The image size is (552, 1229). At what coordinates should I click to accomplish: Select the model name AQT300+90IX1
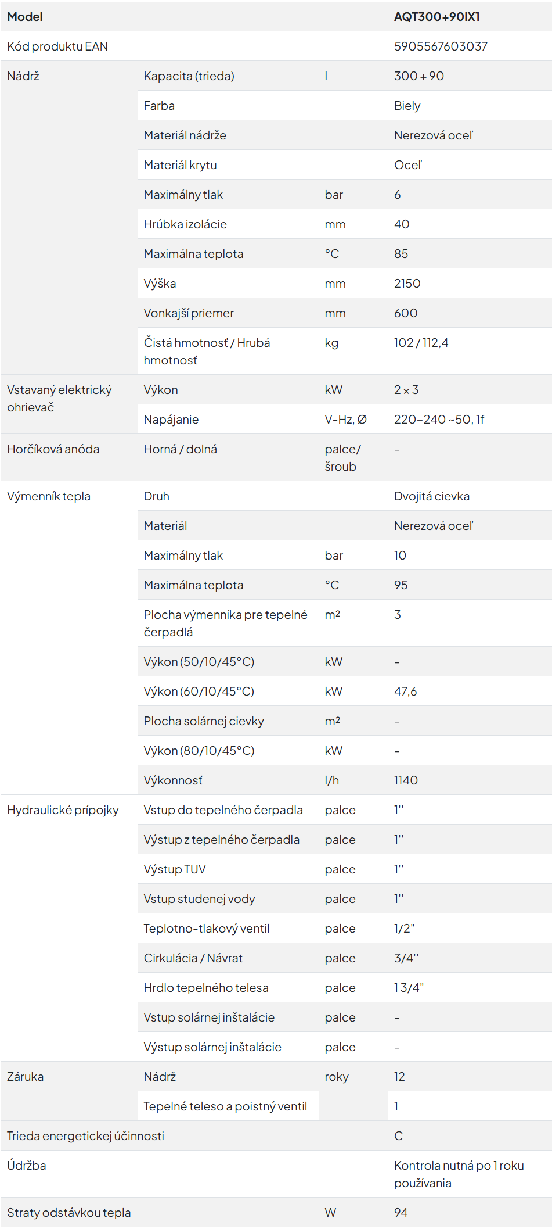tap(436, 17)
